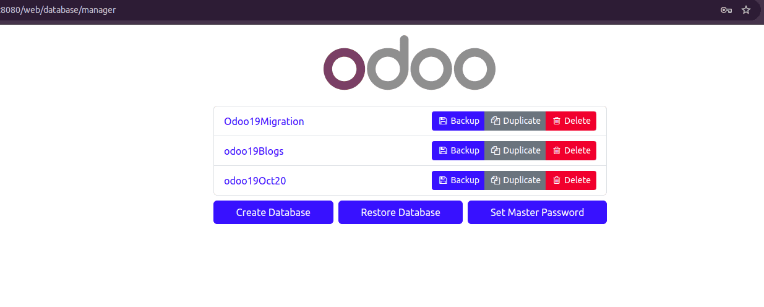Open the odoo19Oct20 database link
Image resolution: width=764 pixels, height=307 pixels.
point(255,181)
